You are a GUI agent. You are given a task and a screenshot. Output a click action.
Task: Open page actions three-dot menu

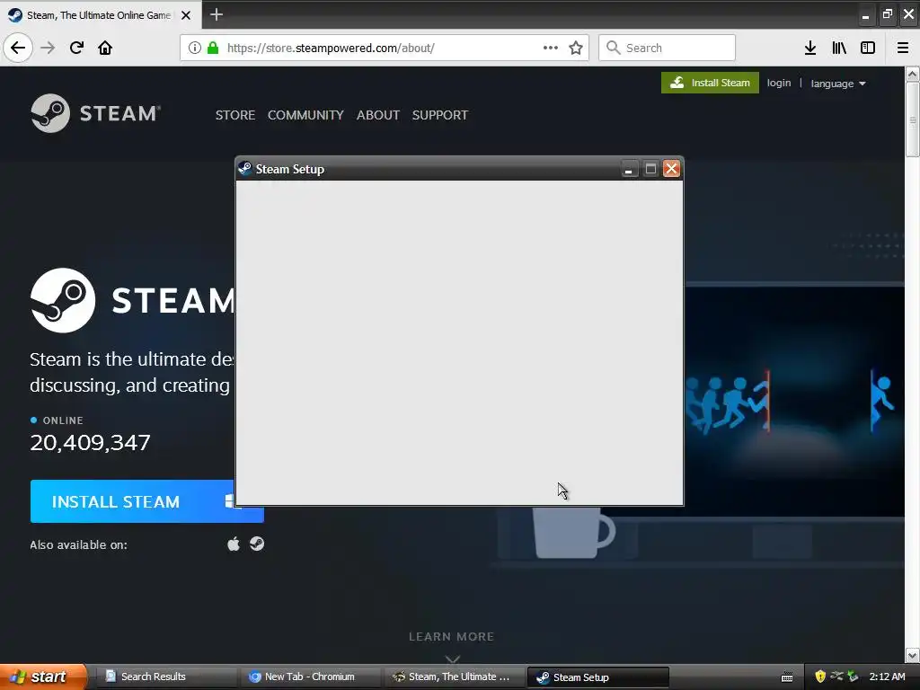[551, 48]
